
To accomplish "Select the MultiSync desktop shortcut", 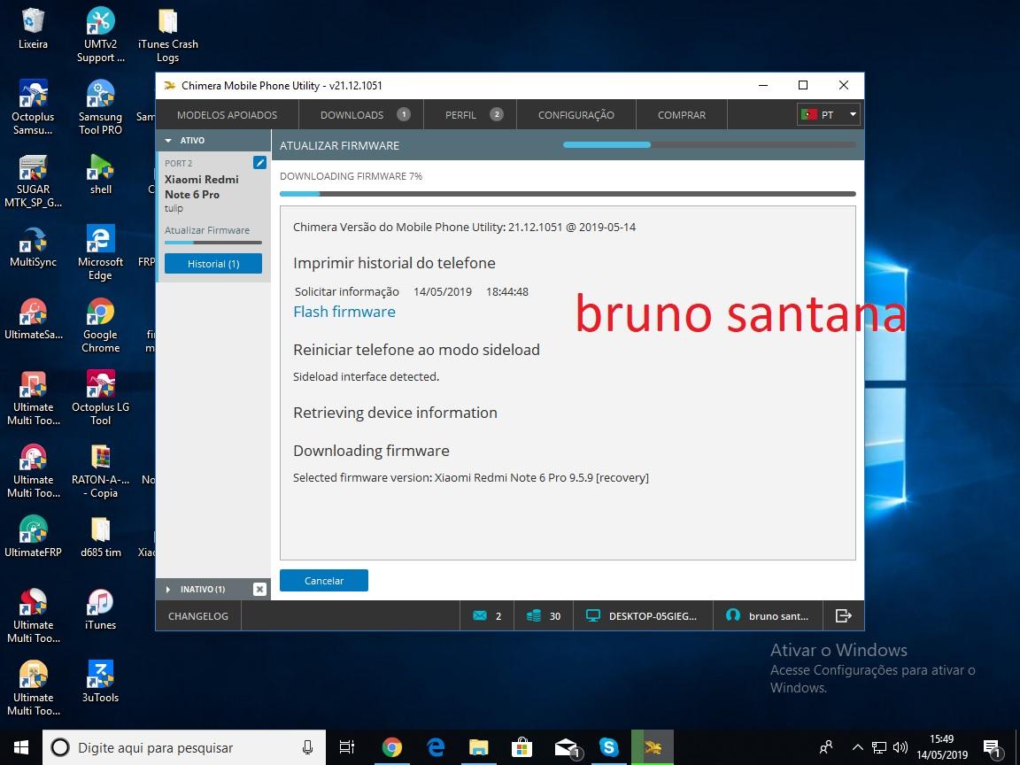I will [33, 247].
